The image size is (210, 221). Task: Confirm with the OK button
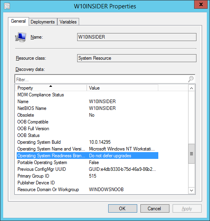(122, 208)
